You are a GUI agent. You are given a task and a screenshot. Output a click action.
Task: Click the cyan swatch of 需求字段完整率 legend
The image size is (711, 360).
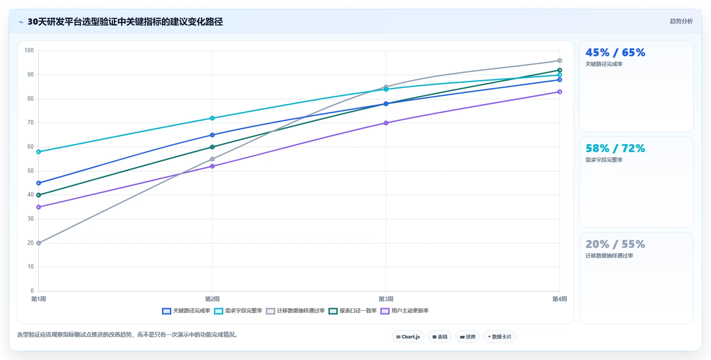pos(218,311)
